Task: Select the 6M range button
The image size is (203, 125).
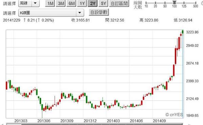Action: (71, 3)
